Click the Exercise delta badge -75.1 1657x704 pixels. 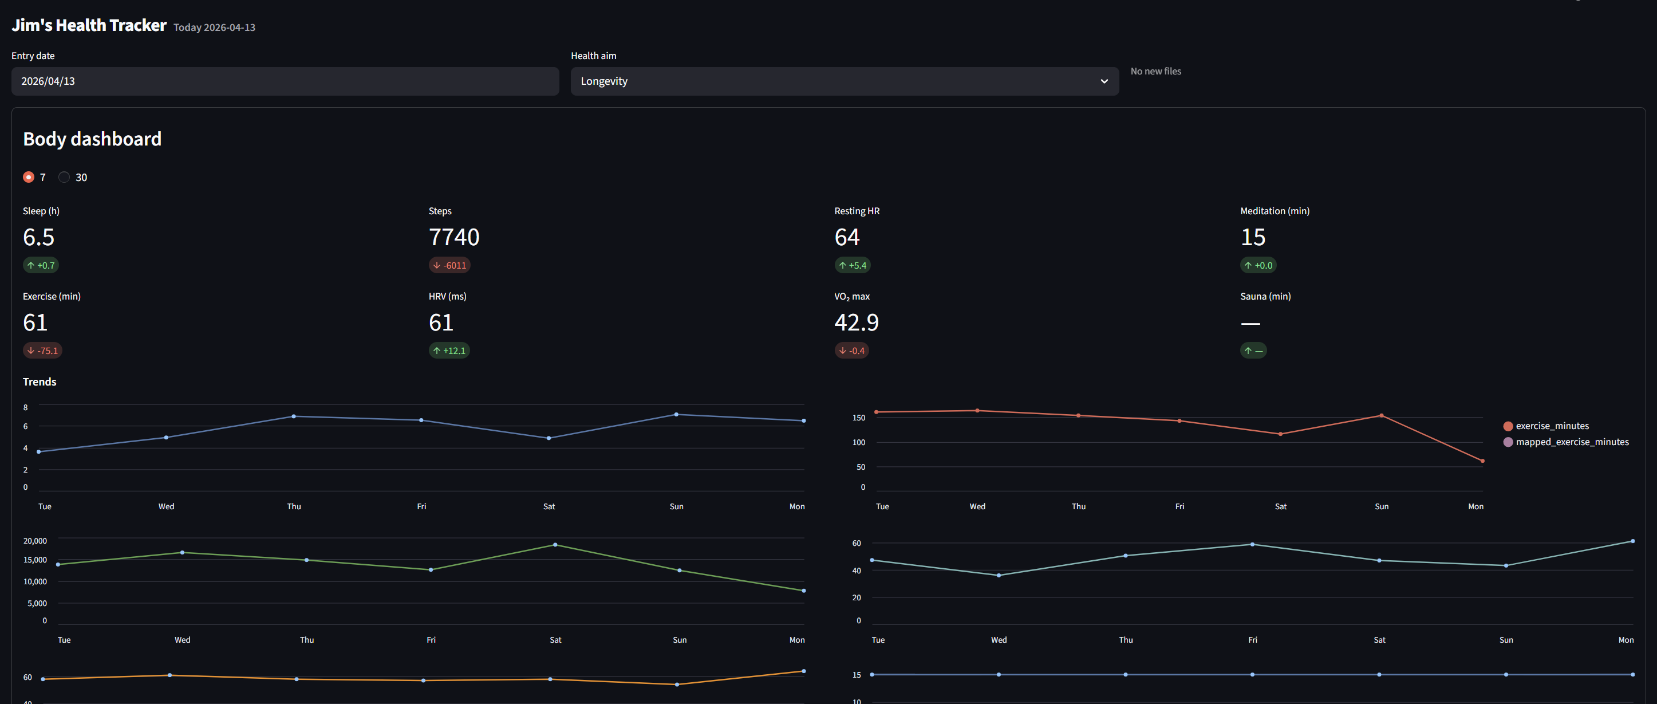coord(42,351)
